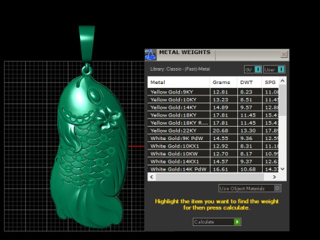320x240 pixels.
Task: Click the 12.70 grams cell
Action: pyautogui.click(x=223, y=154)
